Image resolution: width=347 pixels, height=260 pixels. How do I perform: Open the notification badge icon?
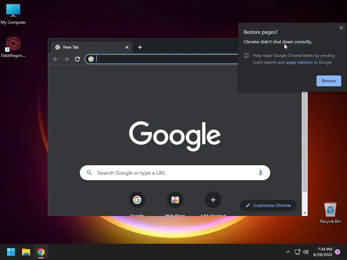point(338,252)
